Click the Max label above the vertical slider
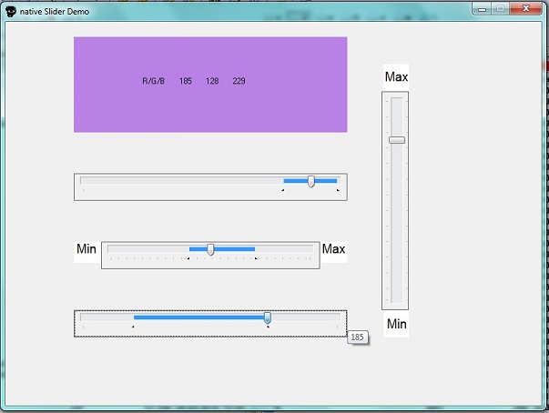This screenshot has height=413, width=549. click(396, 77)
